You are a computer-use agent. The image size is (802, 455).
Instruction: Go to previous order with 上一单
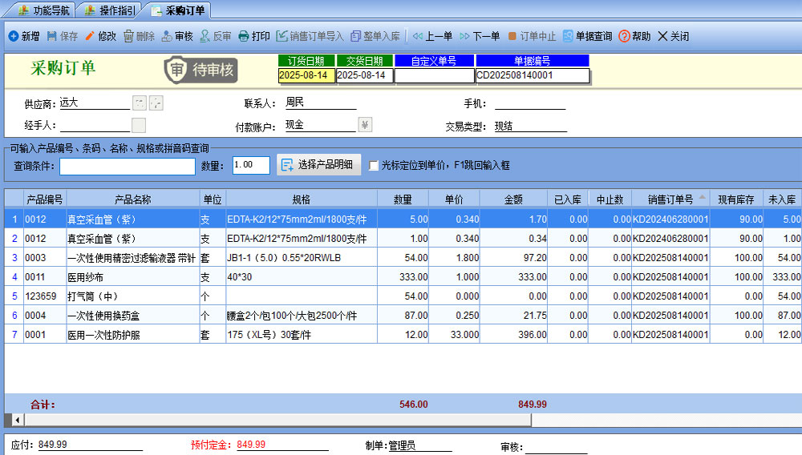433,36
